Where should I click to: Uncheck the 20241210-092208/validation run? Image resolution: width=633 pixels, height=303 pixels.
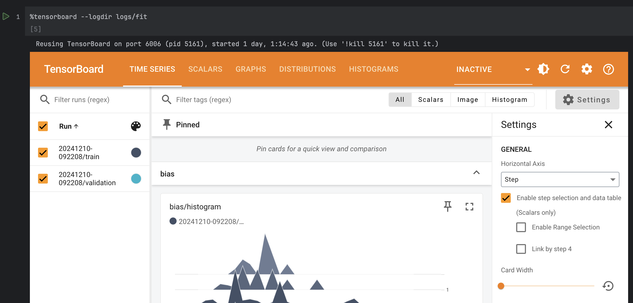[x=43, y=179]
